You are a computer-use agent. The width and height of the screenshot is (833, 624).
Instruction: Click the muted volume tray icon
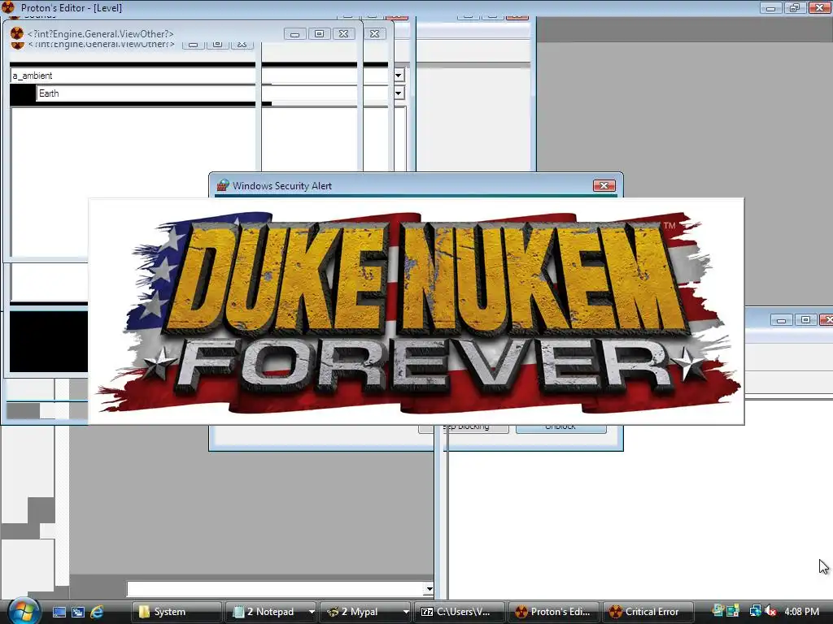coord(771,611)
